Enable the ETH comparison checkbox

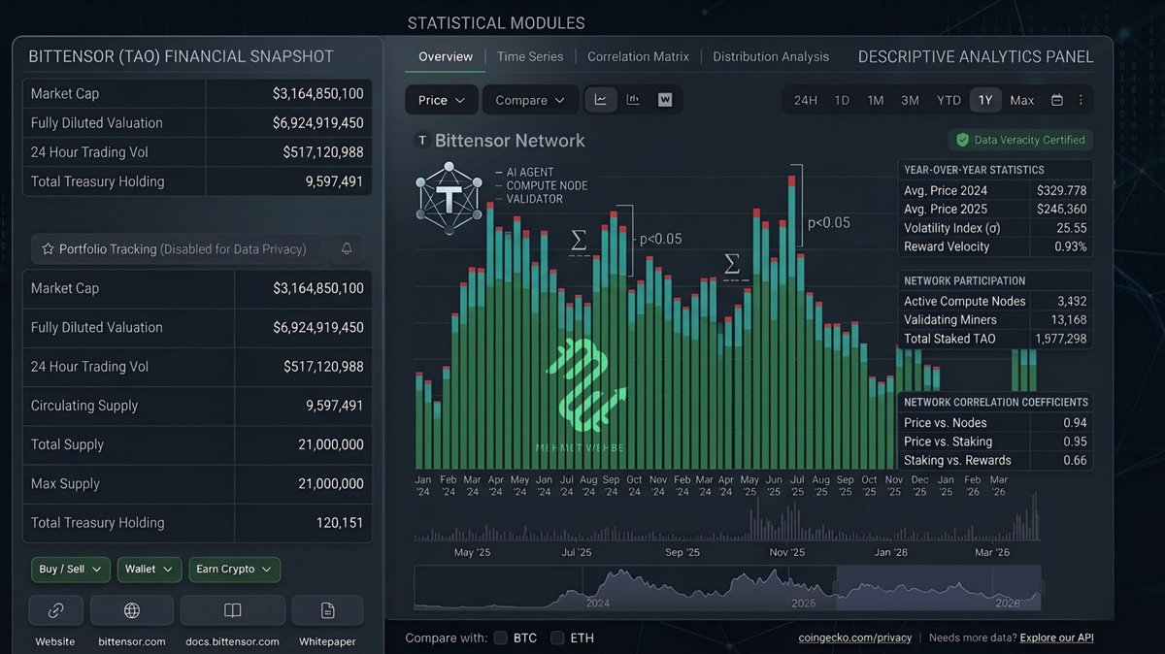tap(557, 638)
